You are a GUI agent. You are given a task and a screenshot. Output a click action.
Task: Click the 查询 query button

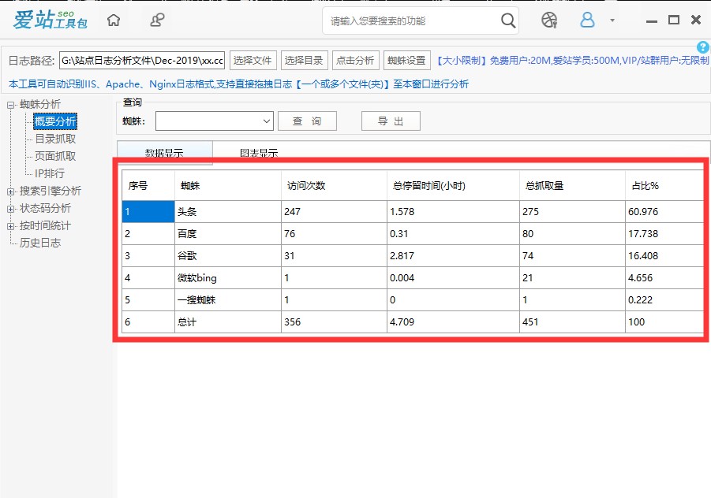(307, 121)
